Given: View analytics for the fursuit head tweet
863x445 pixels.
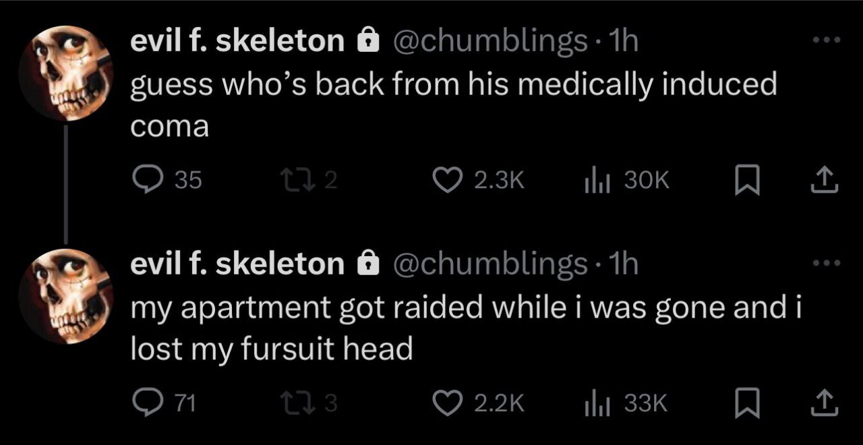Looking at the screenshot, I should [593, 403].
